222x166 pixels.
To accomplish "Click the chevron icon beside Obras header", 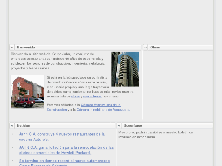I will [145, 48].
